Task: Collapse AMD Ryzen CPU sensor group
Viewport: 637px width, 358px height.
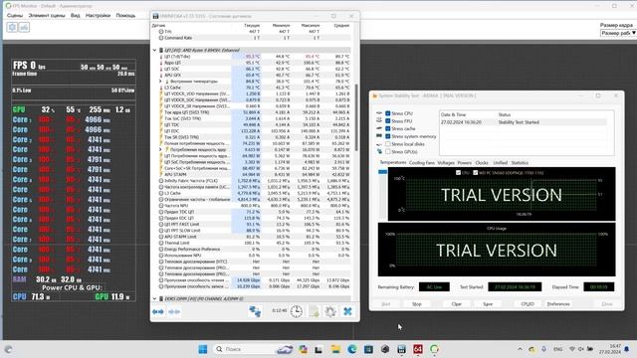Action: (154, 51)
